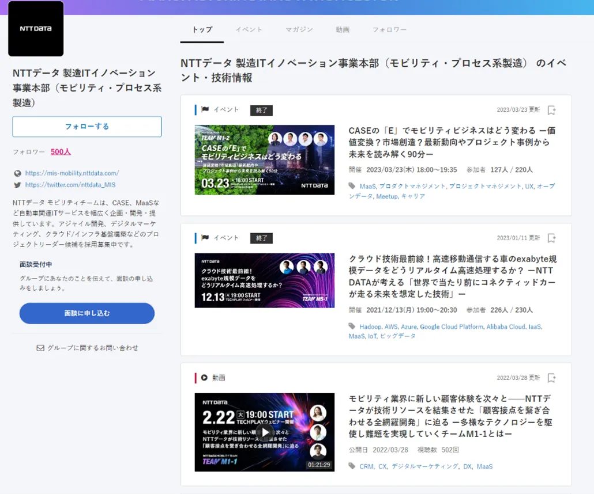Click 参加者 127人 / 220人 text
594x494 pixels.
(x=499, y=170)
